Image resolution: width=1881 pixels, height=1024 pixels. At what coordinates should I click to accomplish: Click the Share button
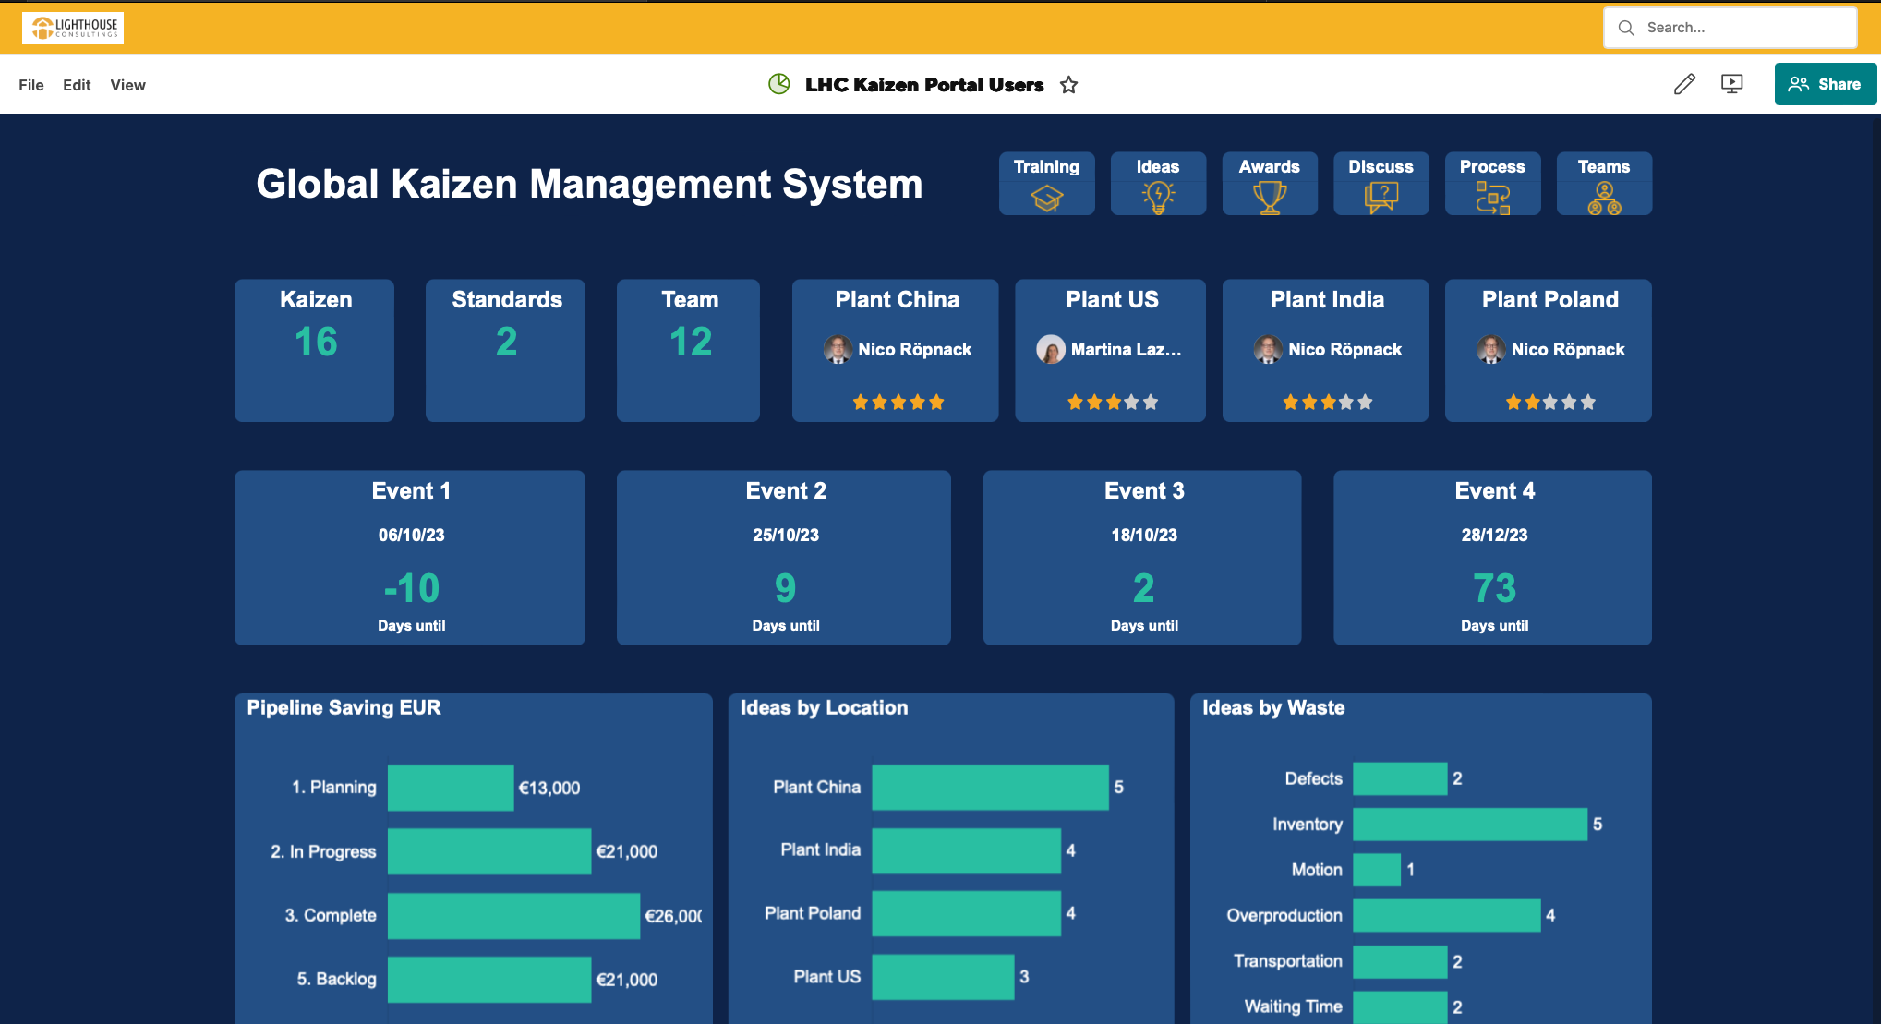(1825, 84)
